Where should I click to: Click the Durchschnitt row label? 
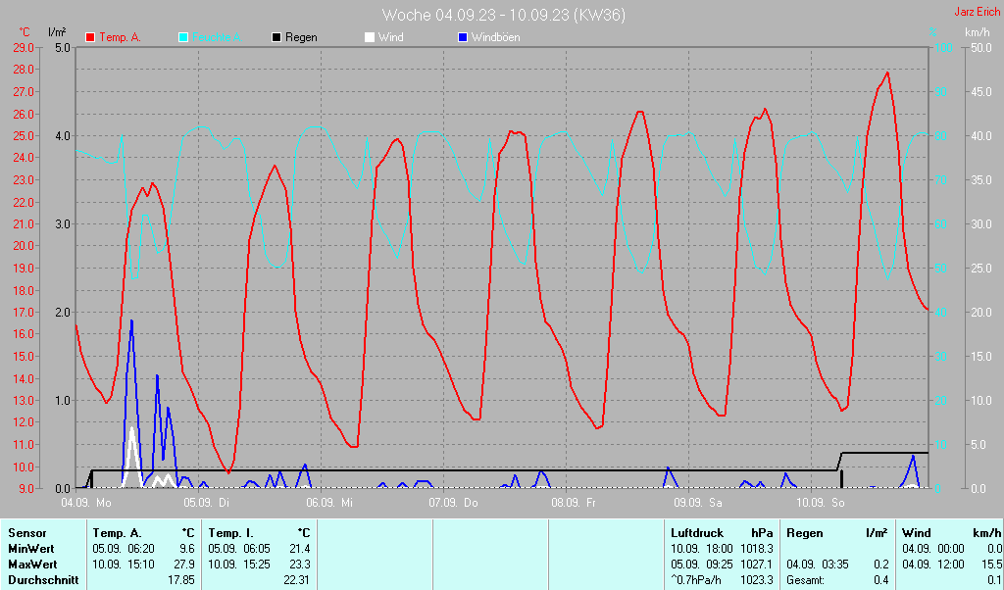(x=40, y=580)
